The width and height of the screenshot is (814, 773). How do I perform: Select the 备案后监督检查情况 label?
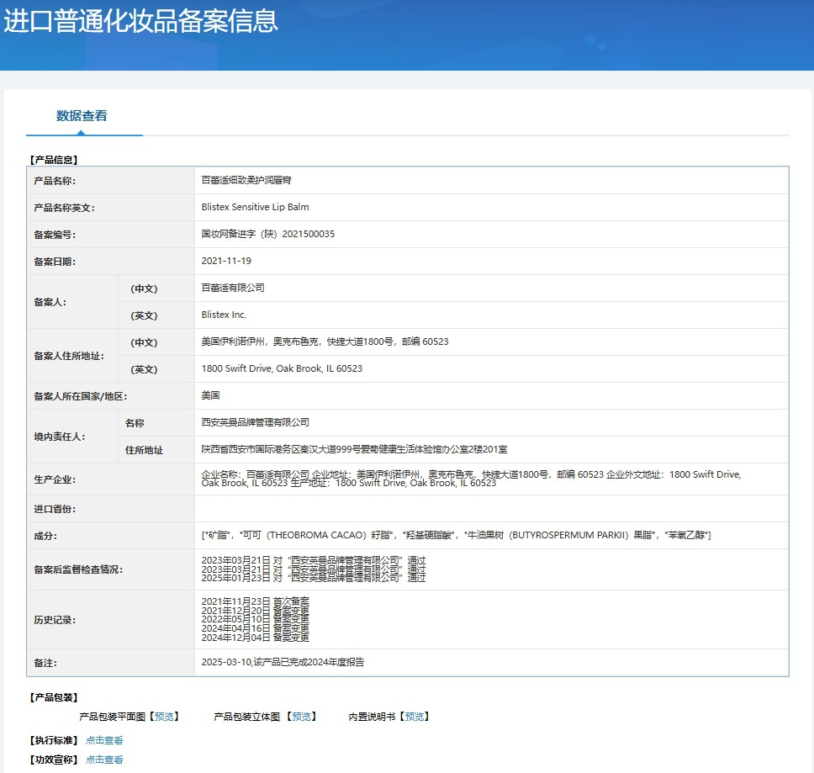pos(78,569)
